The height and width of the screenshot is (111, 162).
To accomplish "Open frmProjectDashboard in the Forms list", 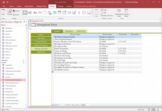I will click(12, 83).
